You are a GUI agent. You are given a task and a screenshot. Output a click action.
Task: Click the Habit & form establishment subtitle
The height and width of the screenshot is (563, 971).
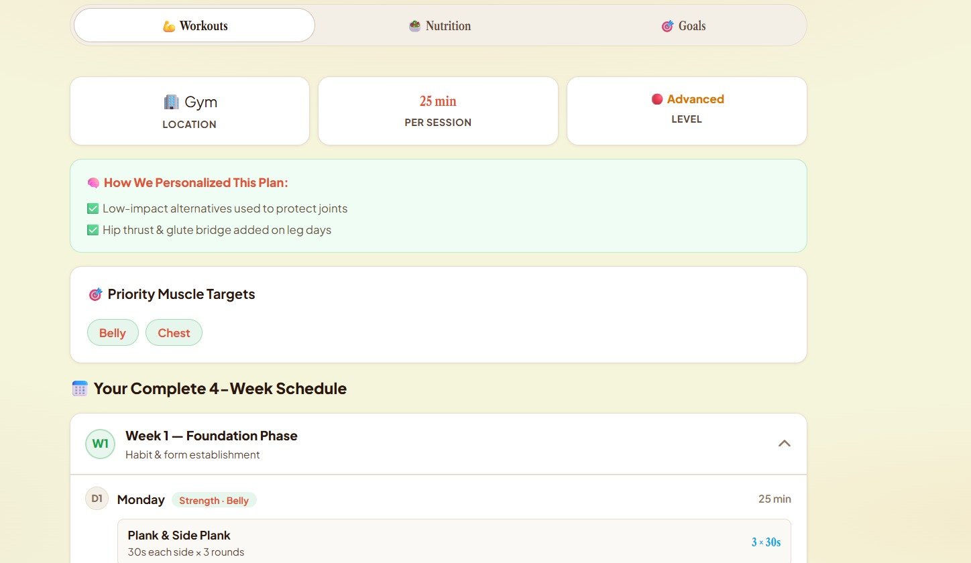point(192,454)
